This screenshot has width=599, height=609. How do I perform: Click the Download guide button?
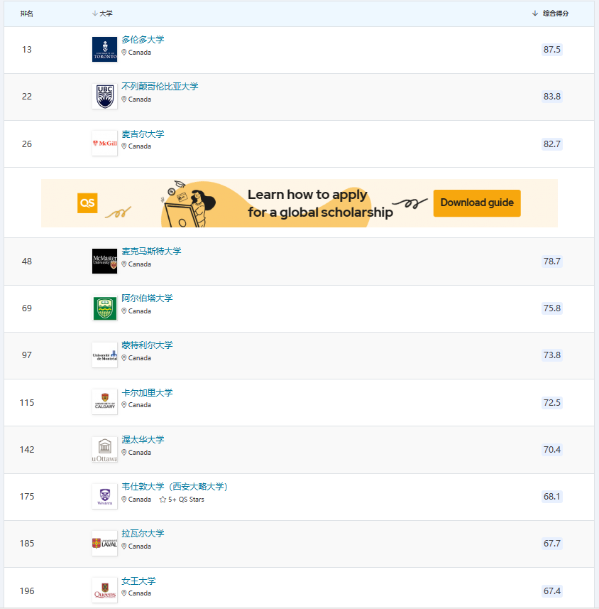pos(477,203)
